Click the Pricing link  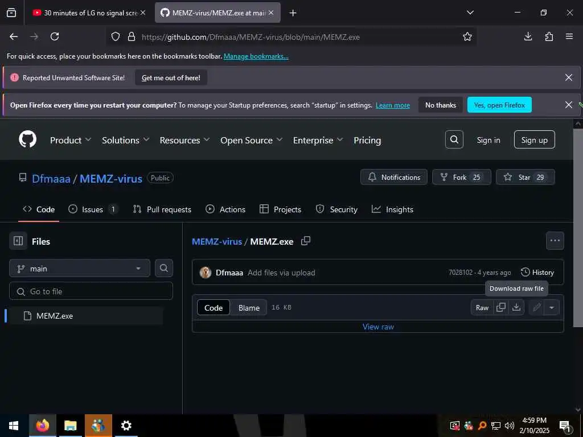(x=367, y=140)
